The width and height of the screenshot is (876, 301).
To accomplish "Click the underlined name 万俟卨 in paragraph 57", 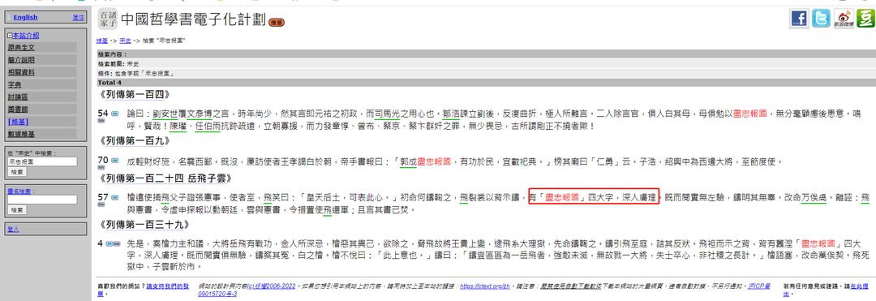I will click(814, 198).
